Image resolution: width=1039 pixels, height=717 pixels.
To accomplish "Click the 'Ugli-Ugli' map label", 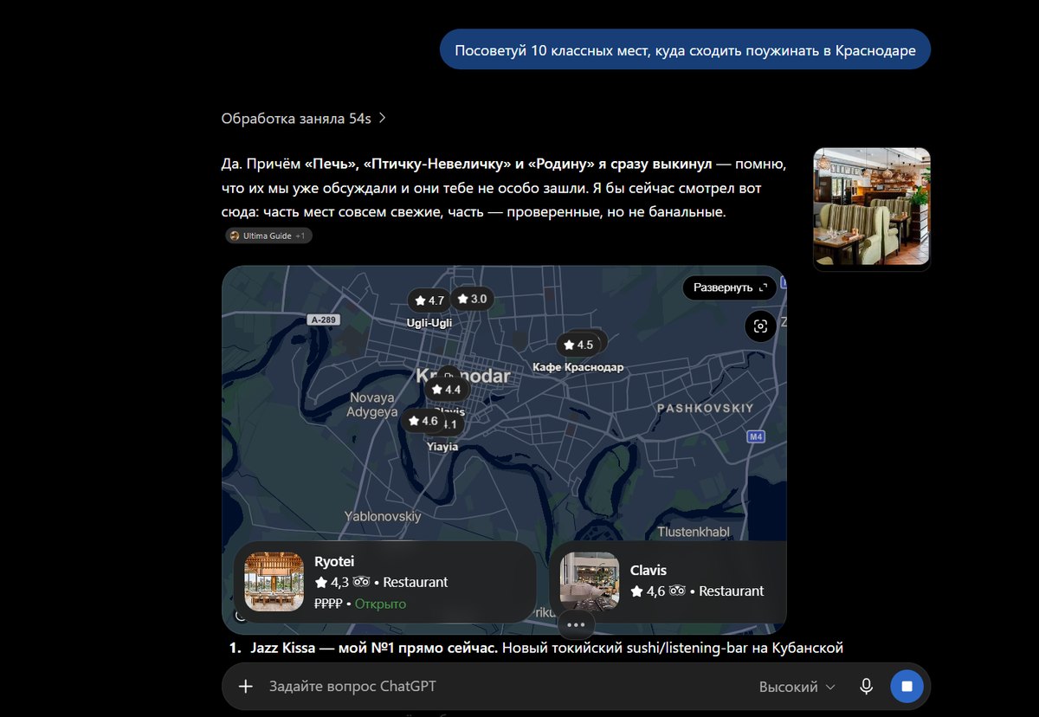I will click(429, 323).
